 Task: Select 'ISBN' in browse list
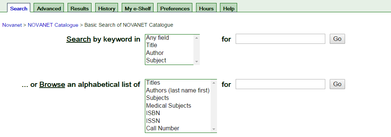(x=178, y=113)
